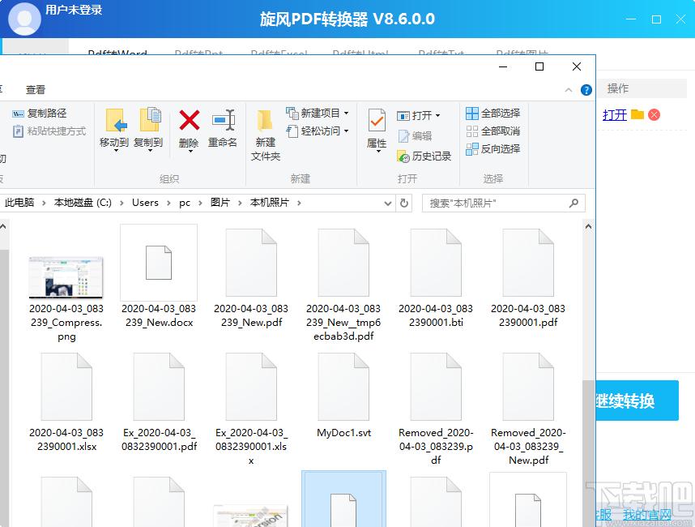This screenshot has height=527, width=695.
Task: Click the Easy access icon
Action: 292,131
